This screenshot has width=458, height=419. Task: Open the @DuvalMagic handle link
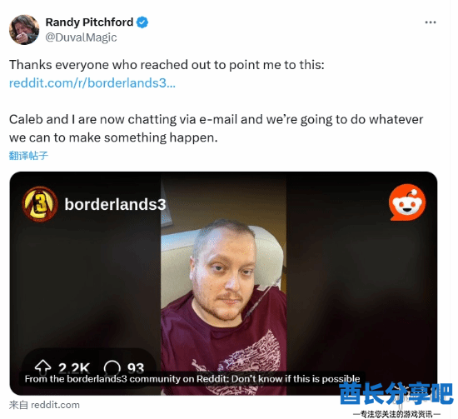coord(81,37)
